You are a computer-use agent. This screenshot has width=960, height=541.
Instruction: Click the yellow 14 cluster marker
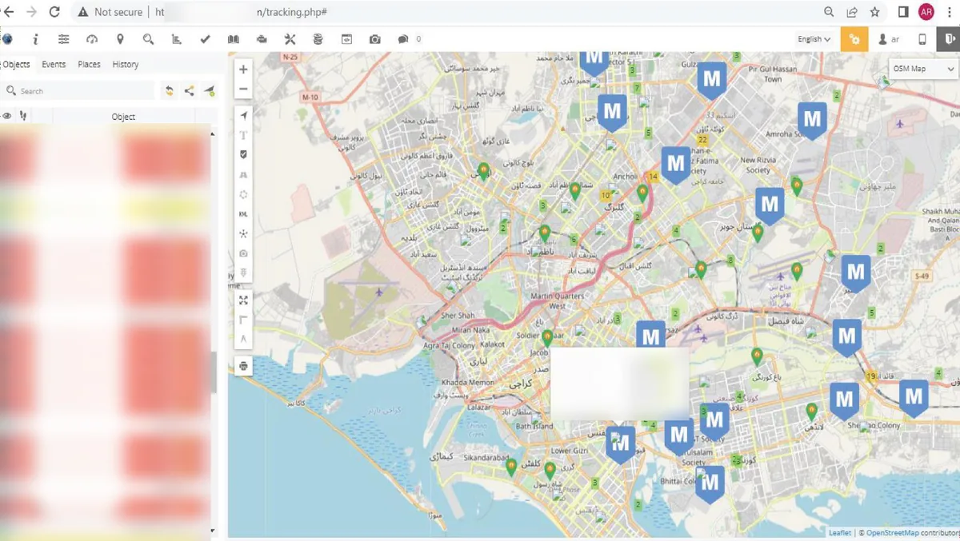pyautogui.click(x=654, y=176)
